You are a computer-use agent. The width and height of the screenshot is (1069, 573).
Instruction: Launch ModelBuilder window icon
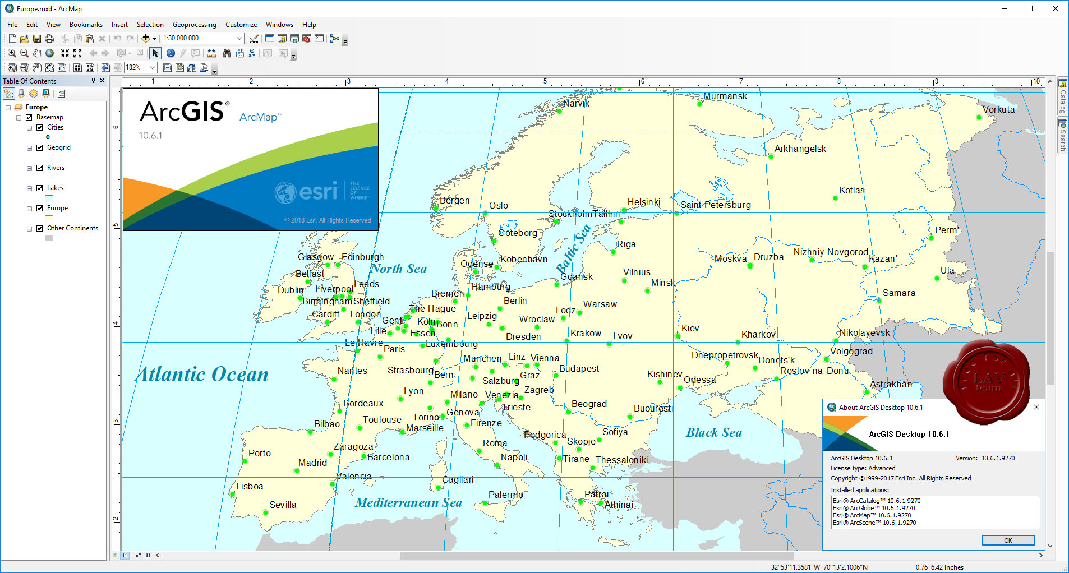point(335,39)
